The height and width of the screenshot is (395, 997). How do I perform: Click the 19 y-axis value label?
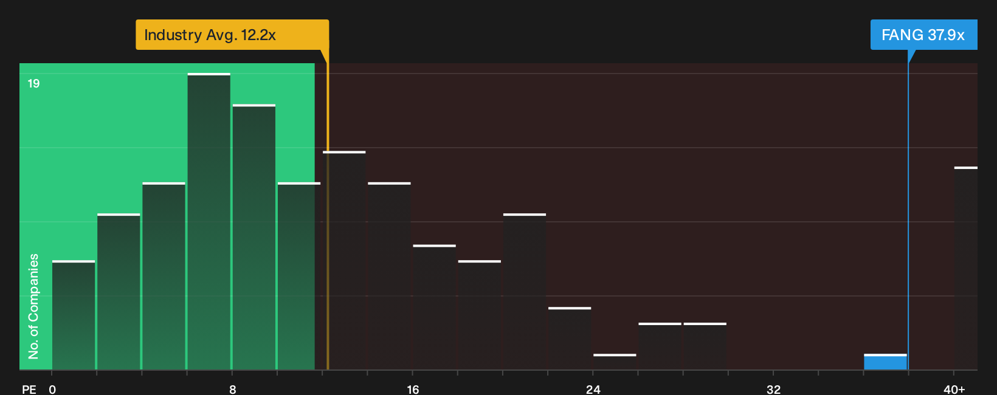(33, 83)
